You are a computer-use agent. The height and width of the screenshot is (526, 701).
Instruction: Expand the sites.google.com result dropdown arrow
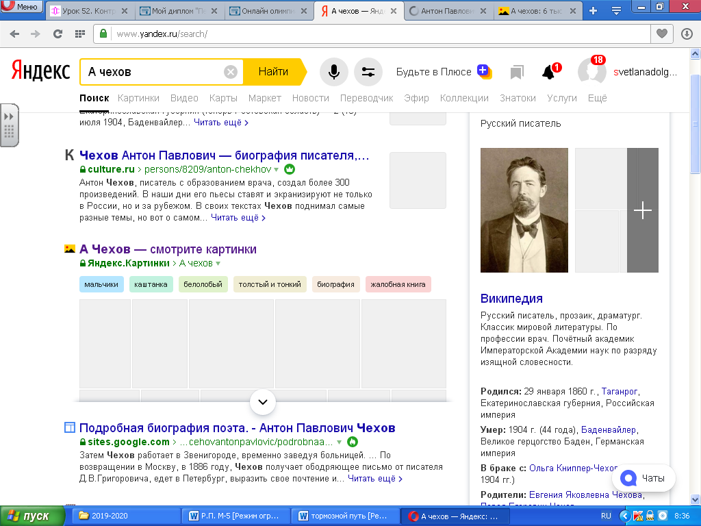pos(340,442)
